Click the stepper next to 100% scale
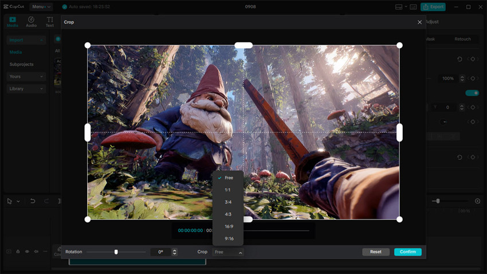This screenshot has width=487, height=274. coord(462,79)
